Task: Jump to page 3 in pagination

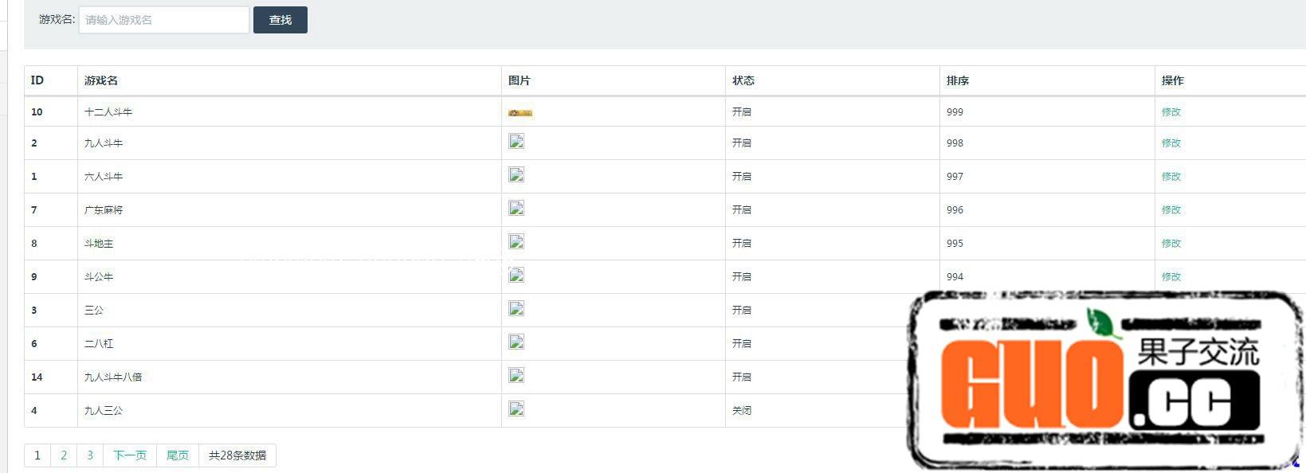Action: (90, 455)
